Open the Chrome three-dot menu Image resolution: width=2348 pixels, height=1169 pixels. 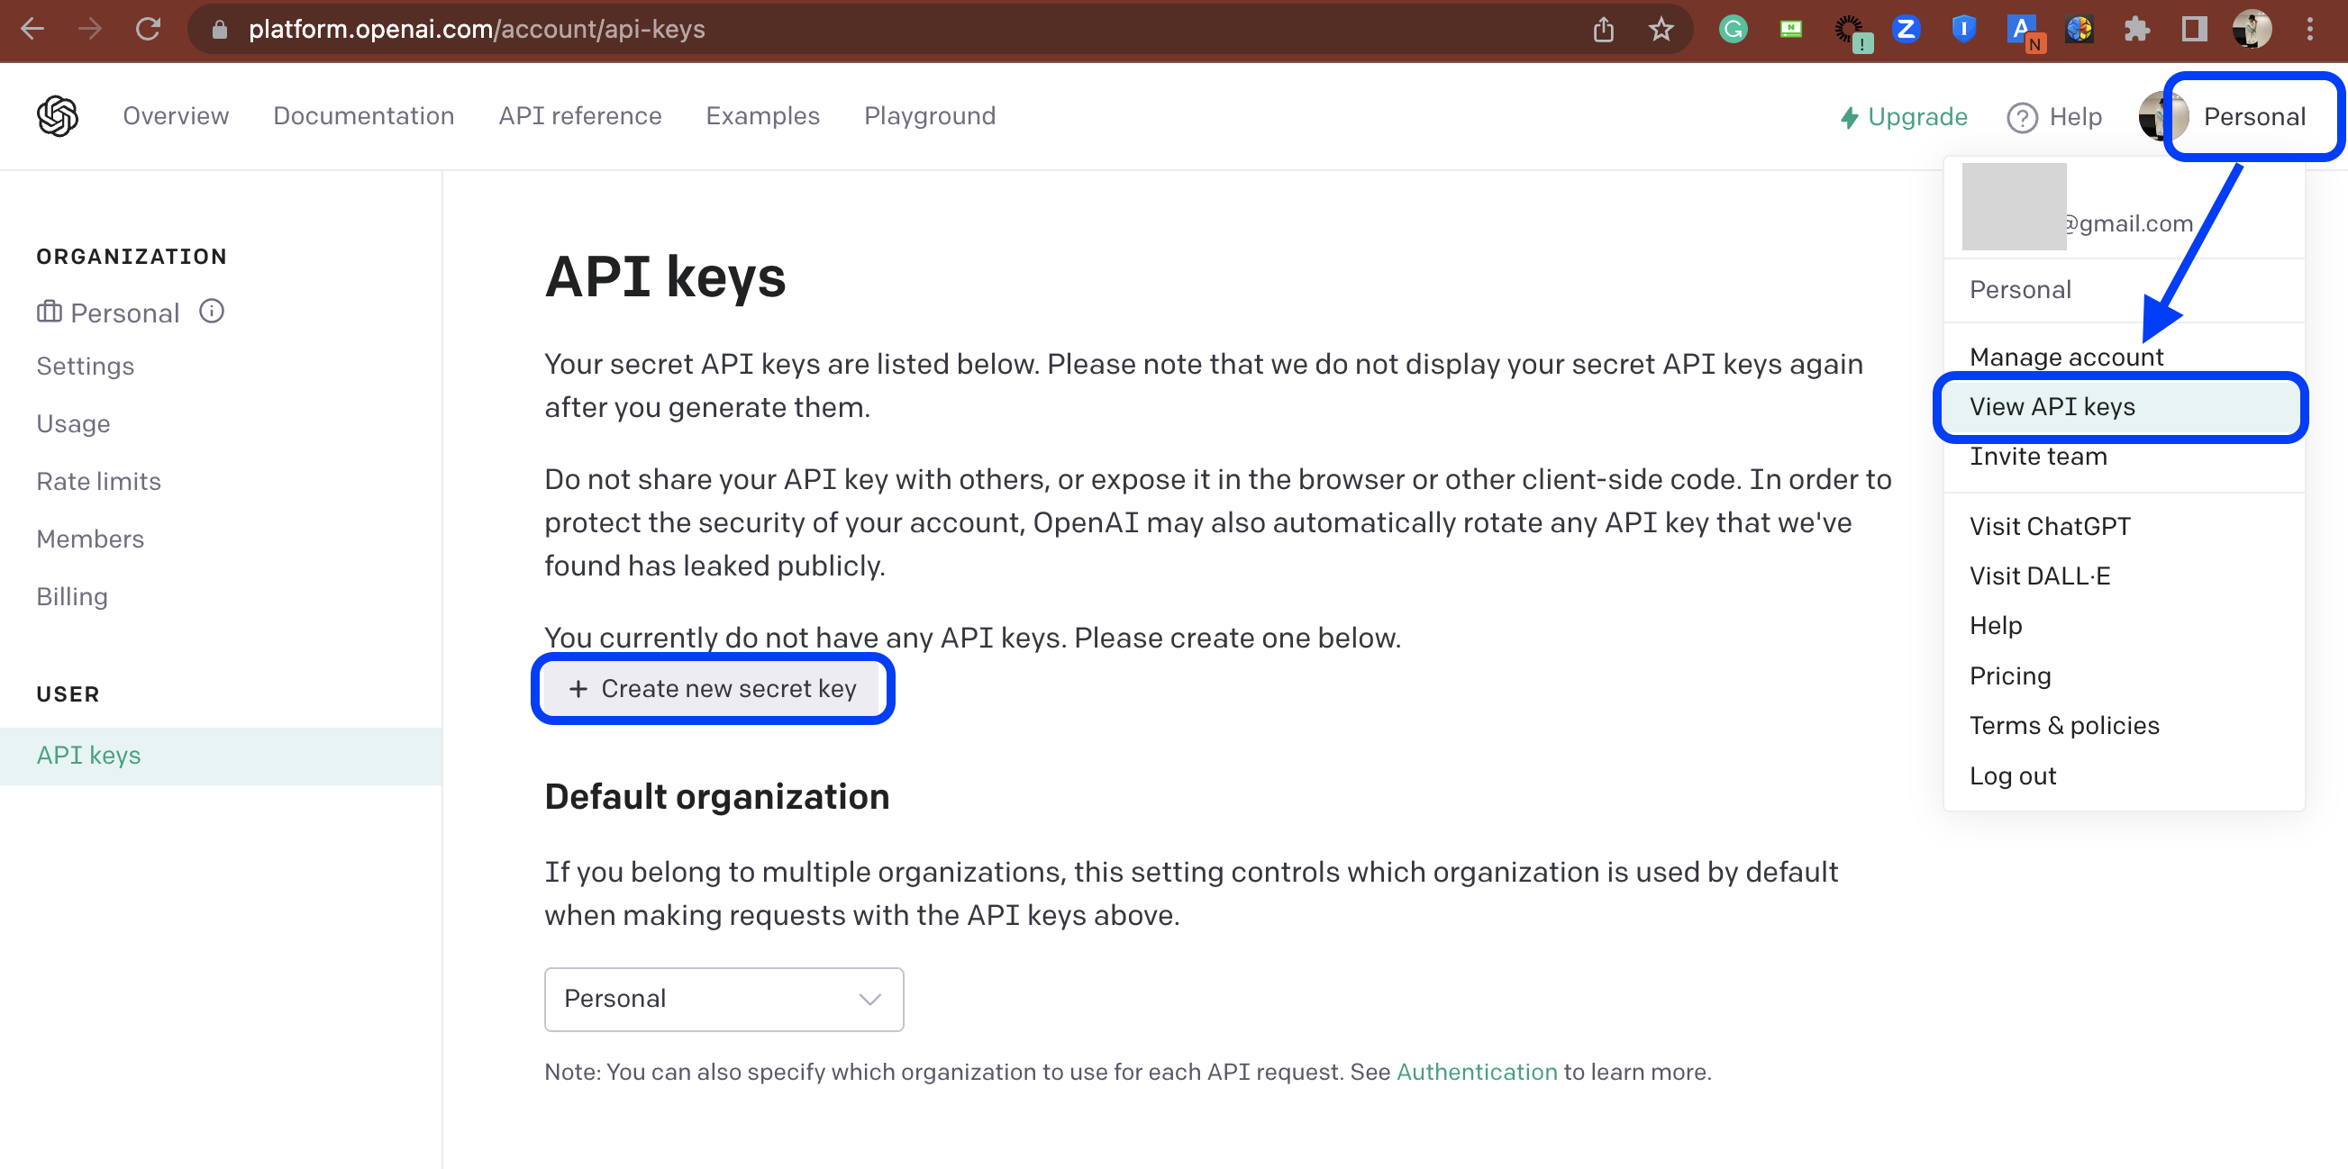click(x=2310, y=29)
